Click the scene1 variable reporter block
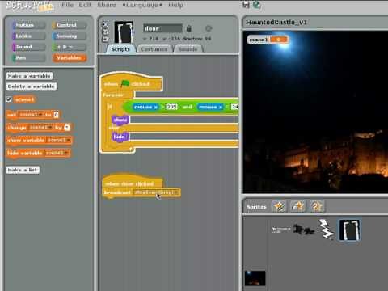The width and height of the screenshot is (388, 291). click(x=24, y=99)
